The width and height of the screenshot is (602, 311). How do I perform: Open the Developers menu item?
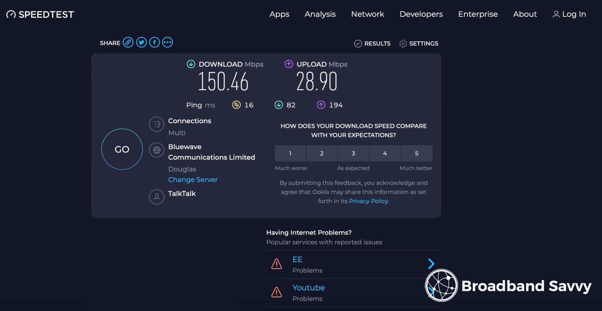click(x=421, y=14)
